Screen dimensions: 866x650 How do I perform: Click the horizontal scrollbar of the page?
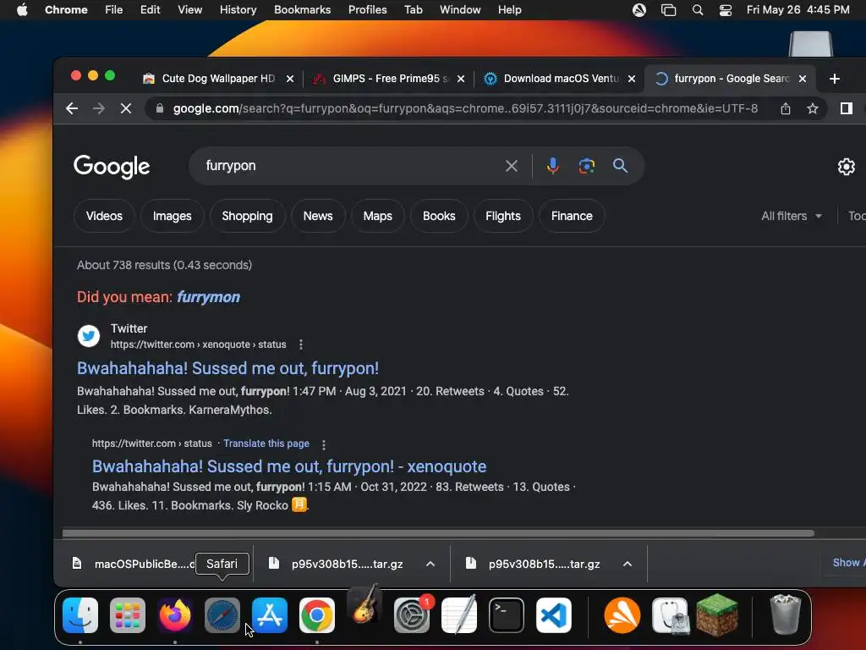point(438,533)
